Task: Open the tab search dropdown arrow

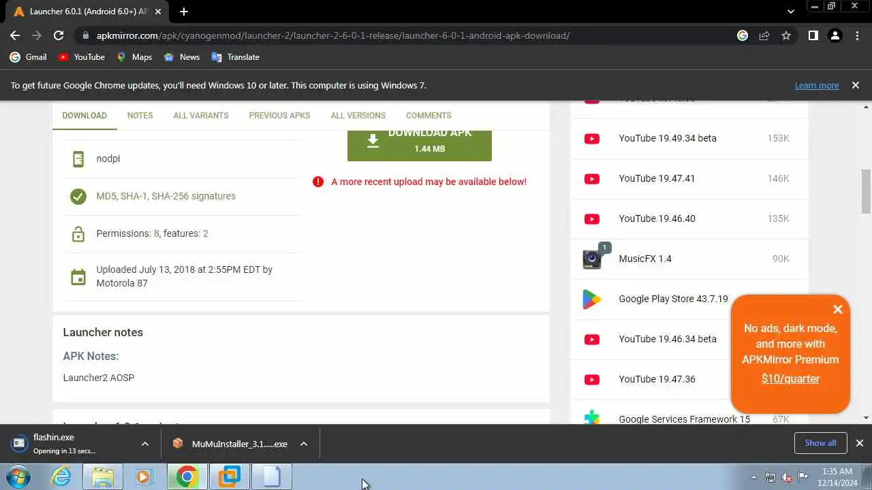Action: 790,12
